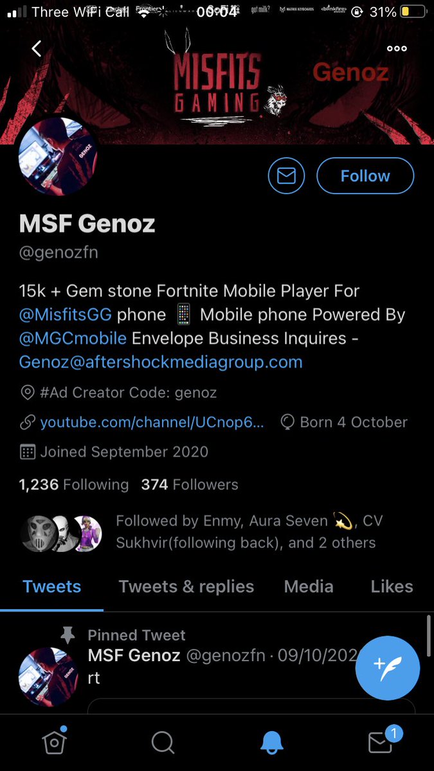Open the @MGCmobile mention link
The image size is (434, 771).
click(x=73, y=338)
